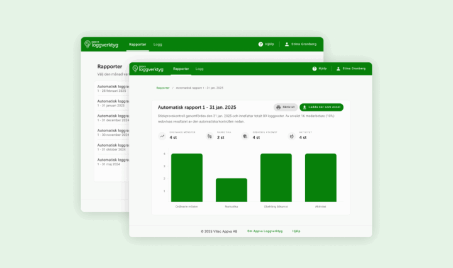Switch to the Logg tab in front window
The height and width of the screenshot is (268, 453).
tap(199, 68)
